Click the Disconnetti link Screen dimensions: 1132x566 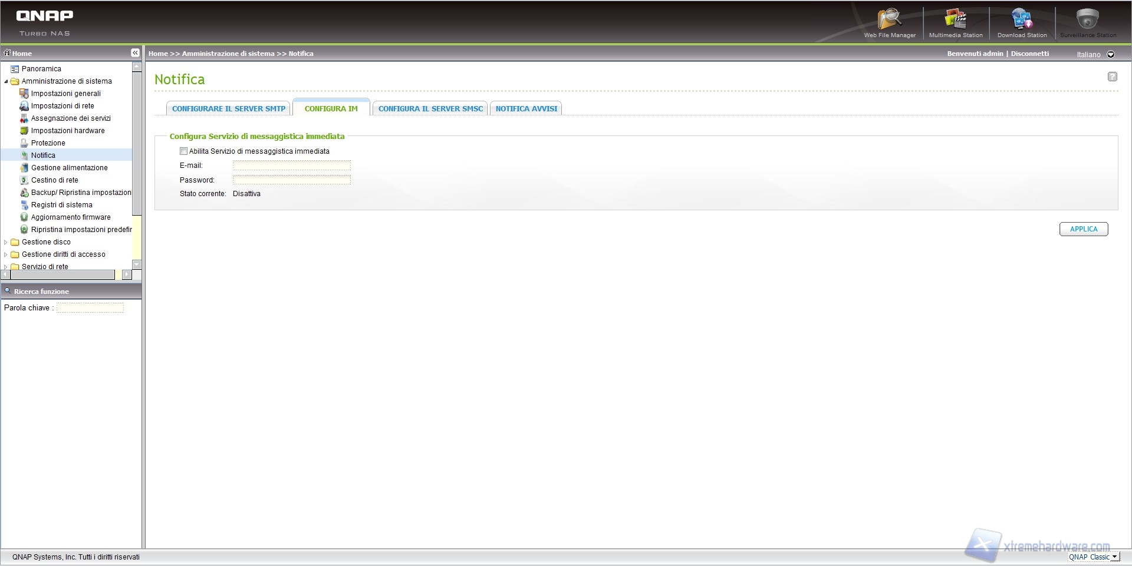click(1029, 54)
